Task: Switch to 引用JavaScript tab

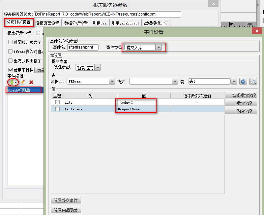Action: [x=126, y=23]
